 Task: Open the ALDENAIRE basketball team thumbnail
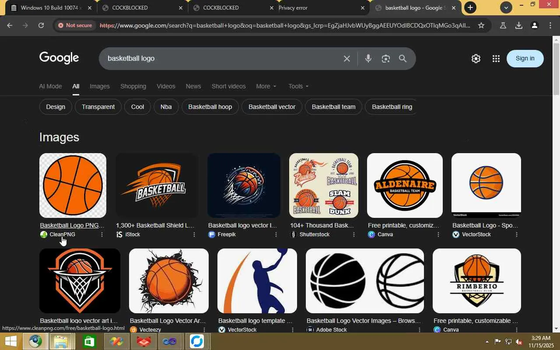405,185
